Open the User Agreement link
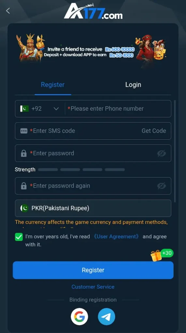 (116, 237)
